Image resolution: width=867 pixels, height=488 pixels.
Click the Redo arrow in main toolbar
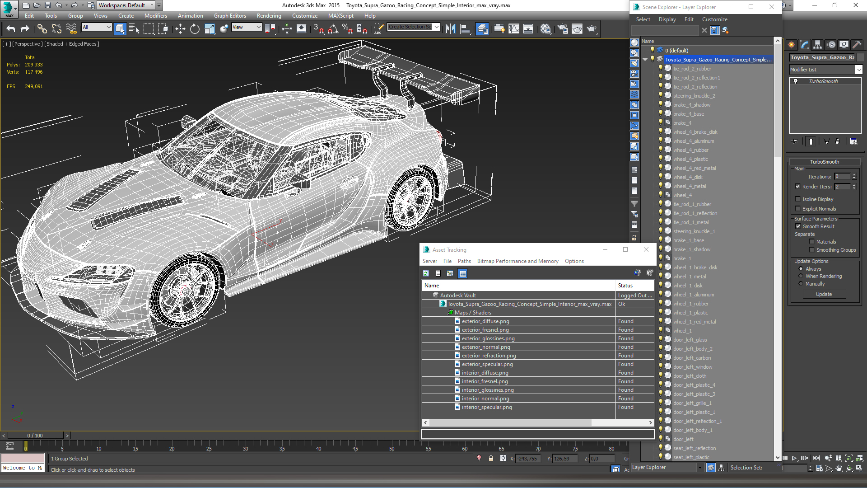coord(25,29)
